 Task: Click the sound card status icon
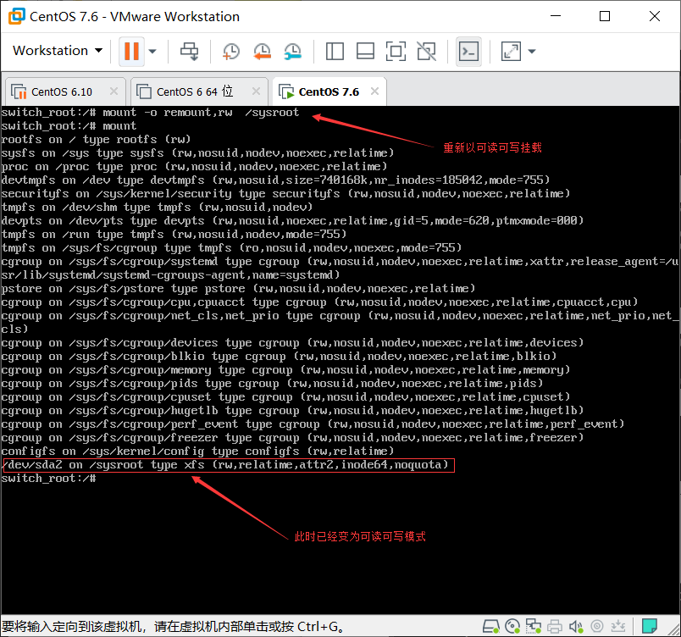pos(576,626)
